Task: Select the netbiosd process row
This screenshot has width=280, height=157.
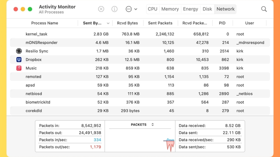Action: click(x=140, y=94)
